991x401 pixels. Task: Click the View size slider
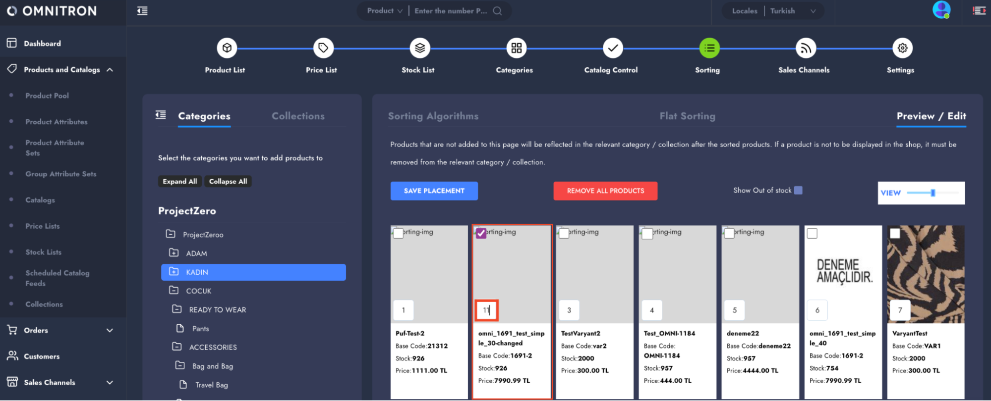[932, 193]
